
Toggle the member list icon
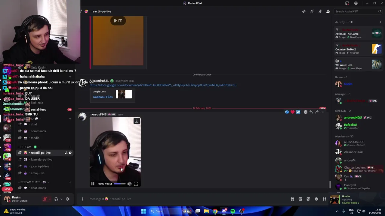coord(328,11)
